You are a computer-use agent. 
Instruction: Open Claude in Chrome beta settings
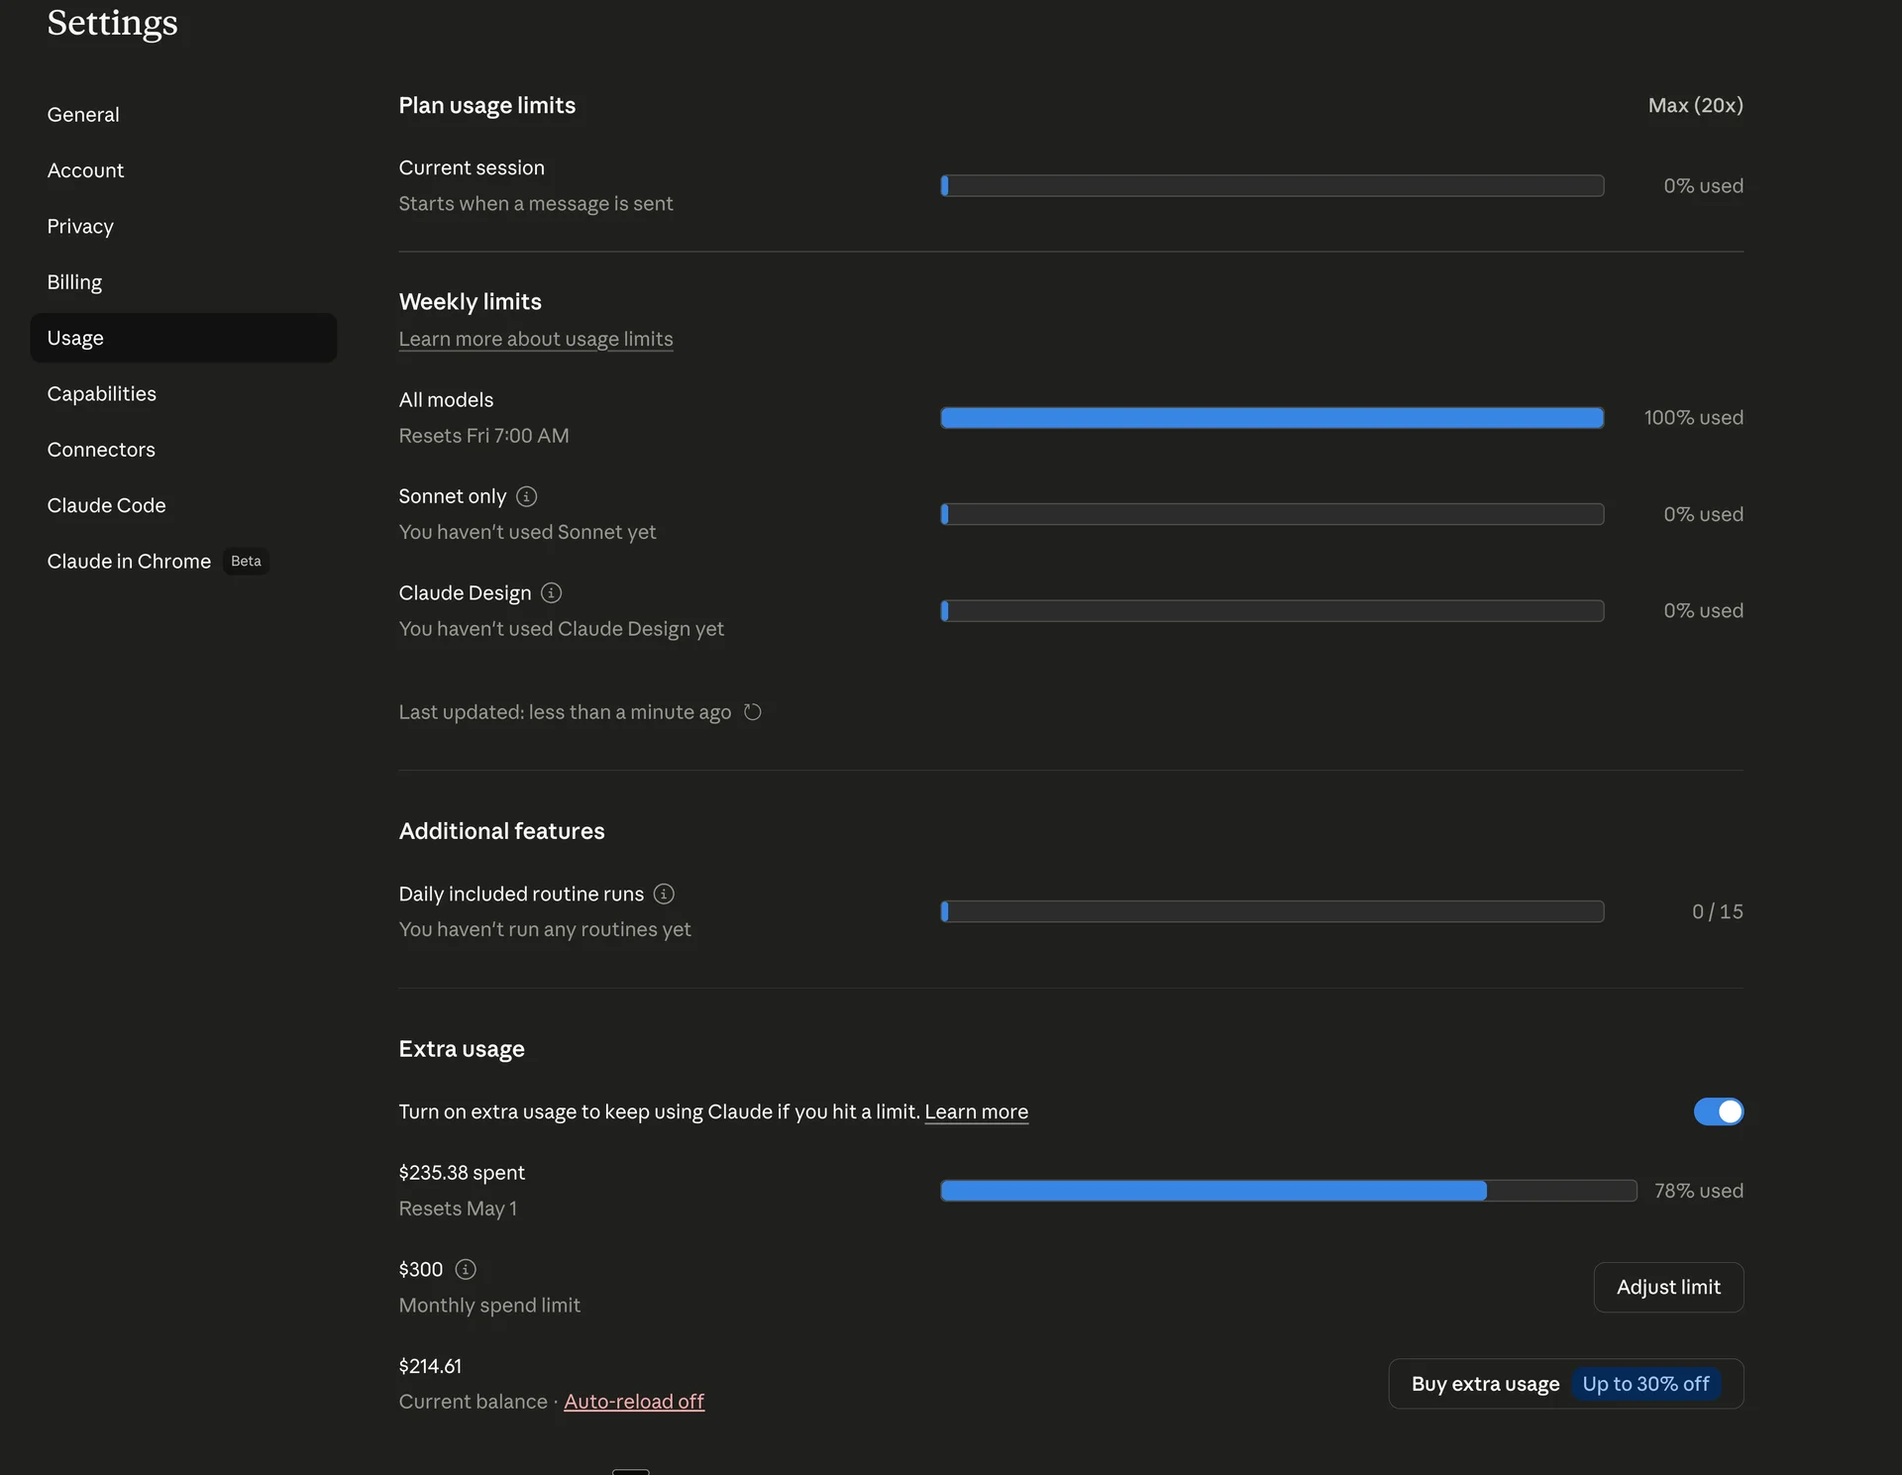[x=129, y=562]
